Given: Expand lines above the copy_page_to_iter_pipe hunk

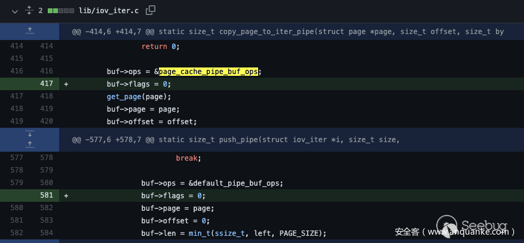Looking at the screenshot, I should [30, 32].
